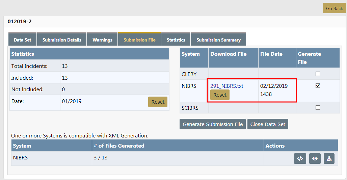Tick the SCIBRS generate file checkbox
Screen dimensions: 347x180
318,108
